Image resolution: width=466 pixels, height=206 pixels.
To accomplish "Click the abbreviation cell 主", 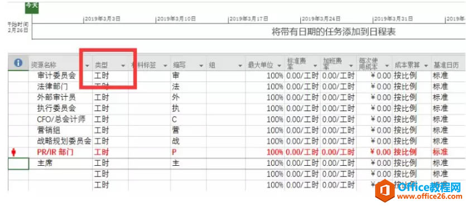I will (188, 164).
